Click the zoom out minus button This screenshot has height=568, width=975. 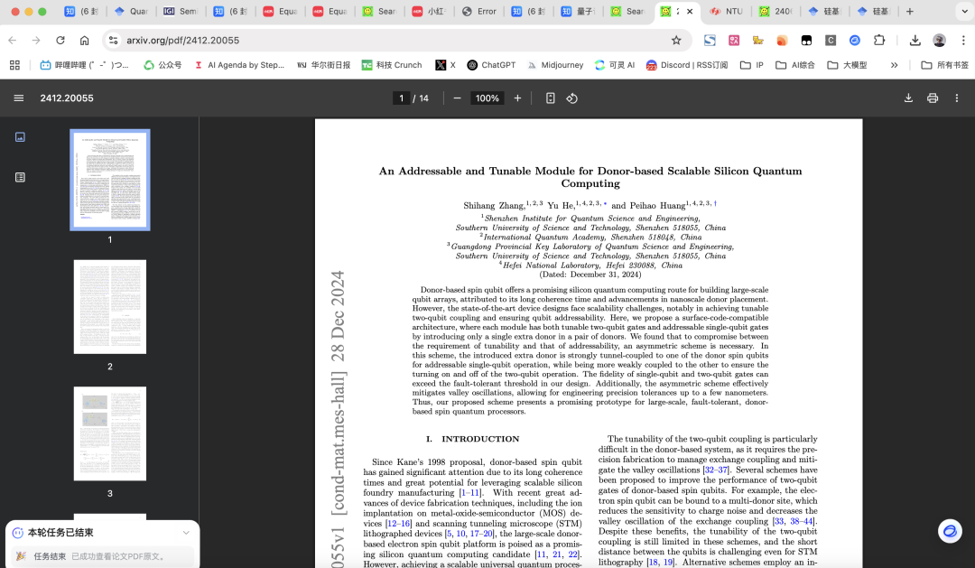(458, 98)
